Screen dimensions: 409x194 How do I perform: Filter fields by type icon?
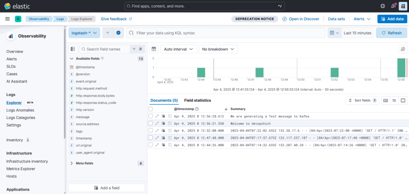(137, 49)
